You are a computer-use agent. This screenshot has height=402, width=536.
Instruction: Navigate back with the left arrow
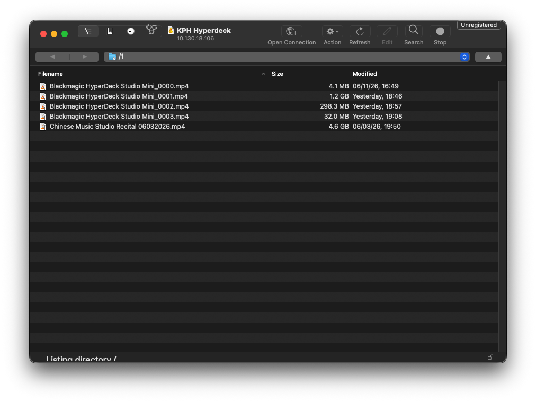pos(52,57)
